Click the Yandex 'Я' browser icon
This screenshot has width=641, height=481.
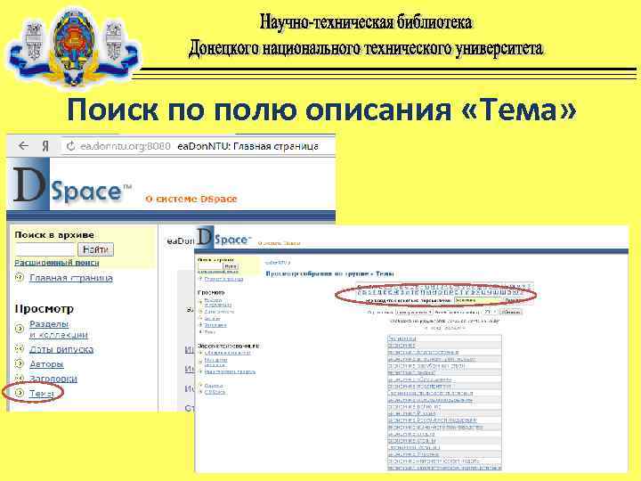coord(45,146)
